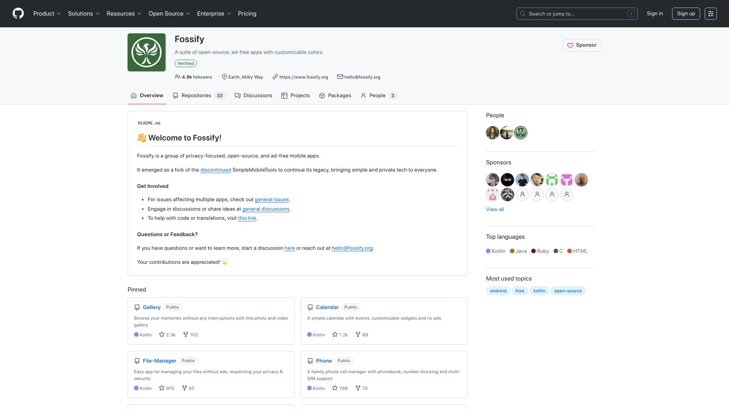Screen dimensions: 729x410
Task: Click the fork count on Calendar card
Action: coord(362,335)
